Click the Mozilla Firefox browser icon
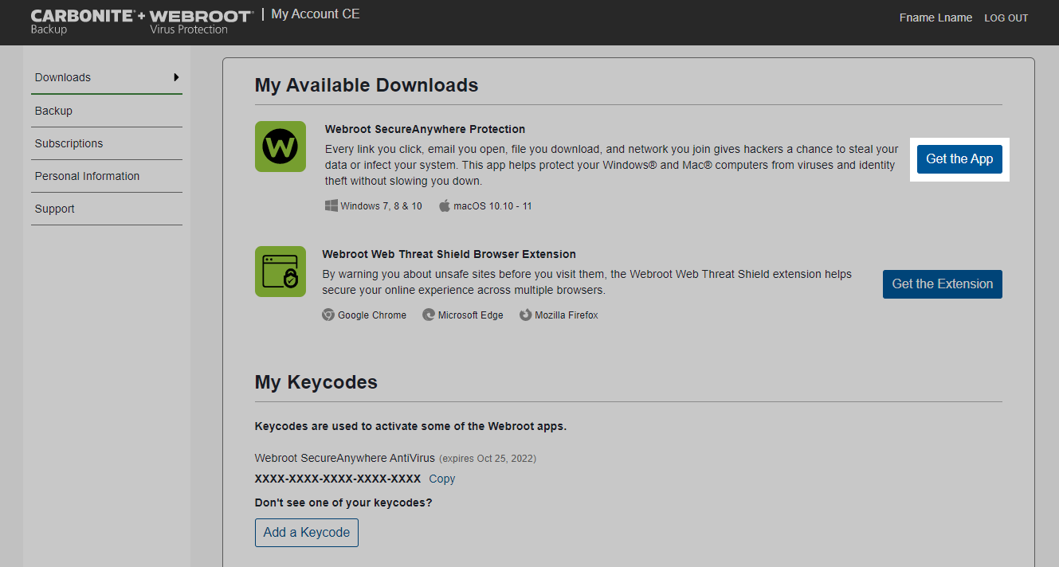Viewport: 1059px width, 567px height. tap(525, 315)
